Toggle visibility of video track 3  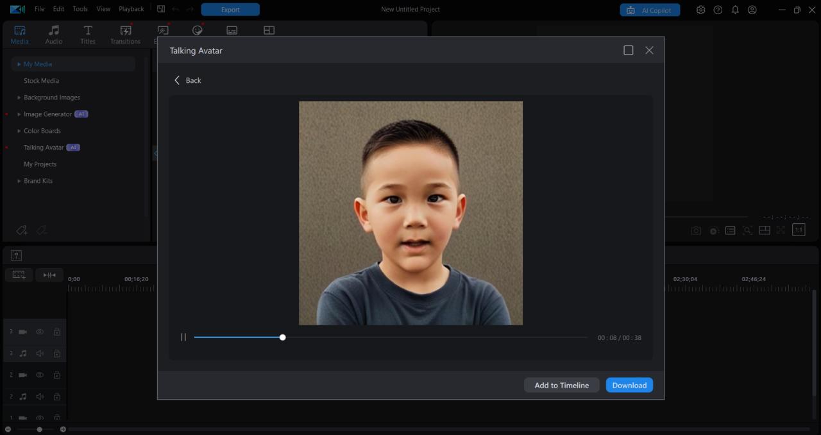tap(40, 332)
